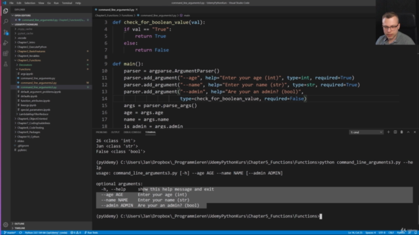Open default_argument_problems.ipynb file
Screen dimensions: 419x235
point(41,91)
